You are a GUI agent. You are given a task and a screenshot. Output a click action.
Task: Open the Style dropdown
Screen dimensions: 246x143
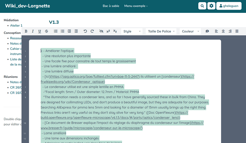pos(132,31)
